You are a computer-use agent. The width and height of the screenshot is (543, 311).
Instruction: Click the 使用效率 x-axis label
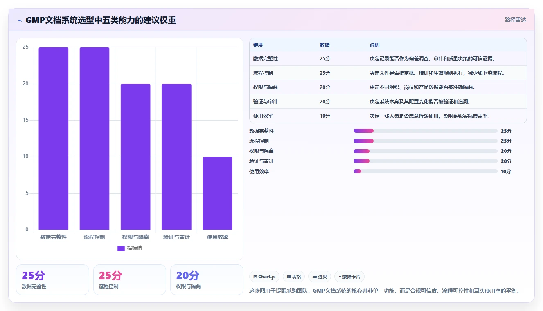tap(218, 237)
